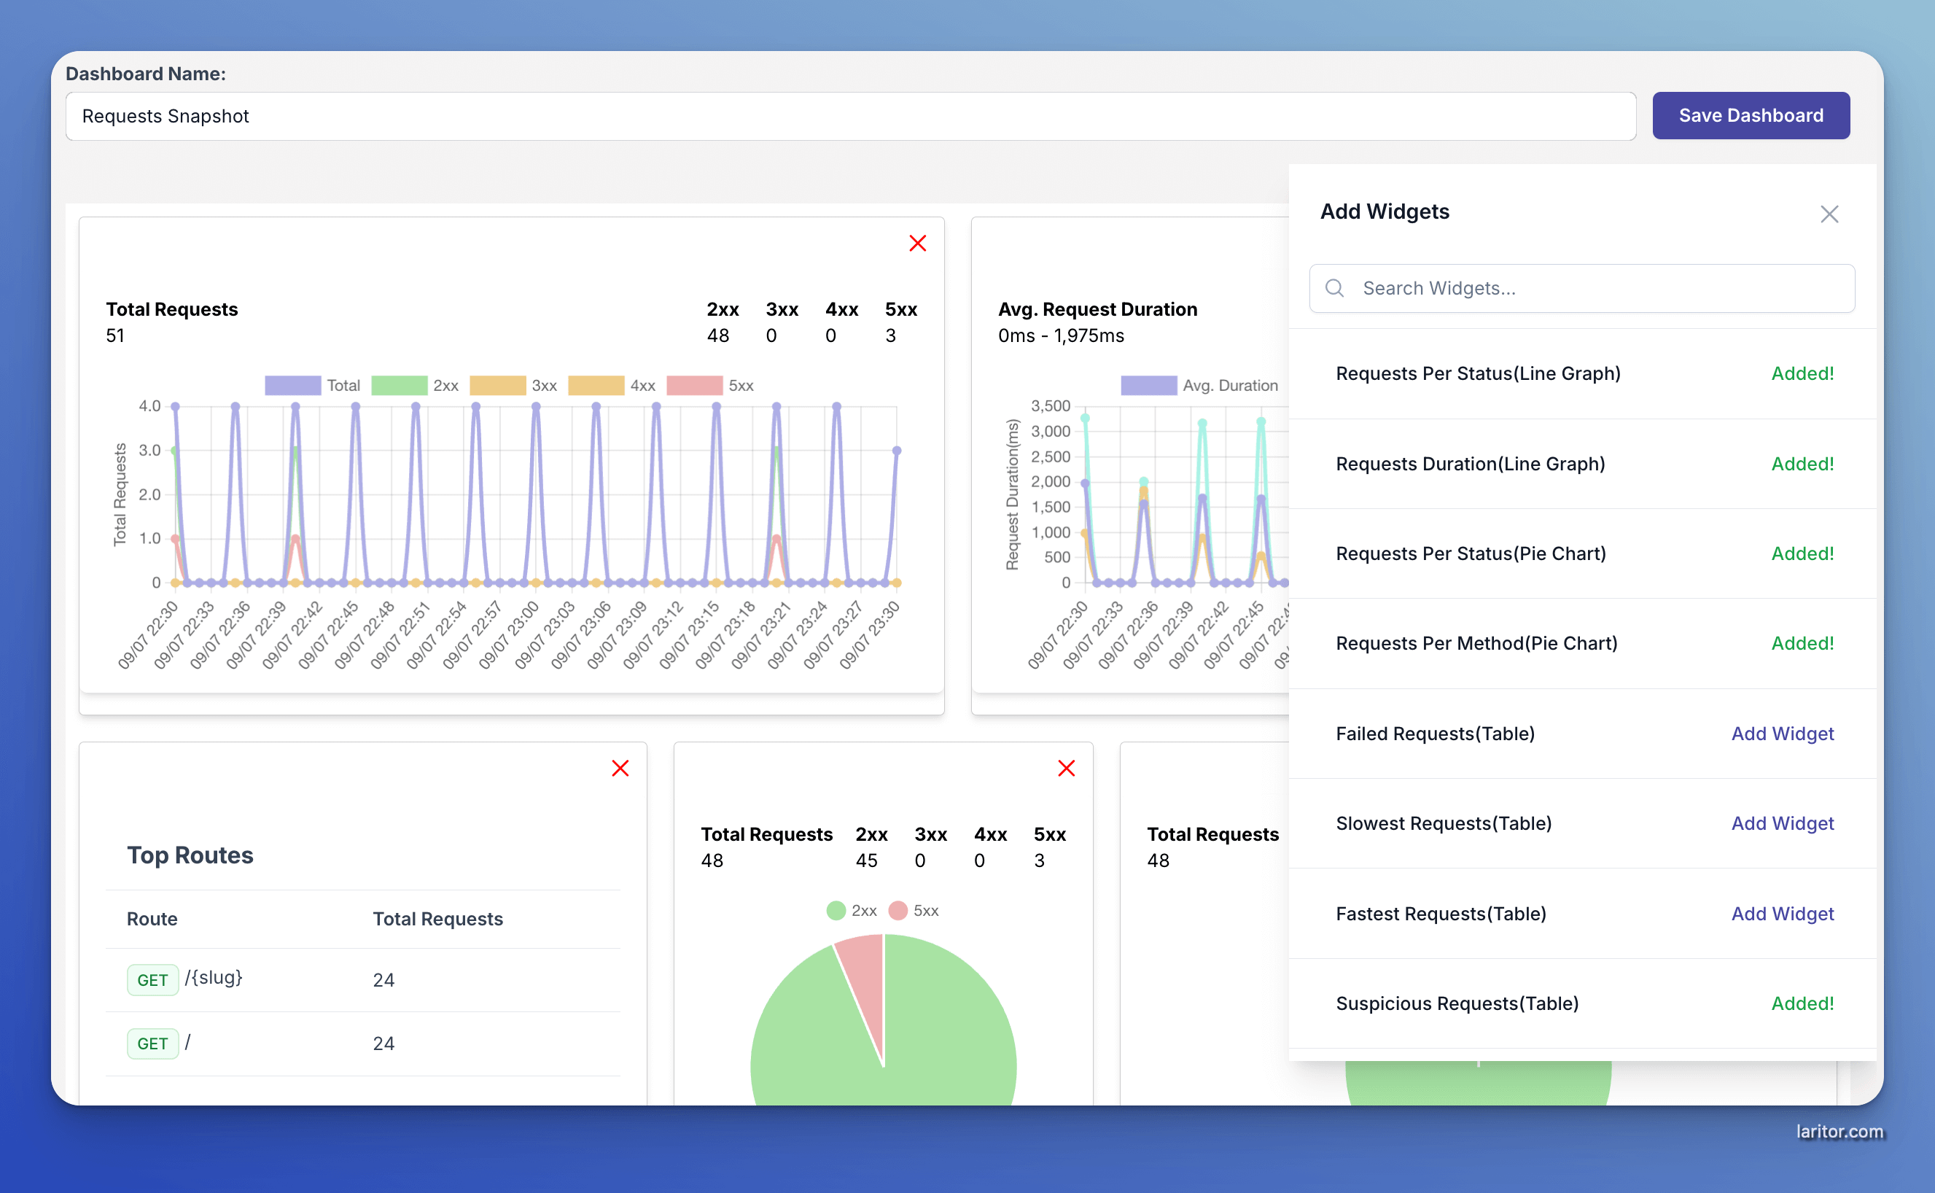Viewport: 1935px width, 1193px height.
Task: Click the GET method badge next to /{slug}
Action: coord(152,979)
